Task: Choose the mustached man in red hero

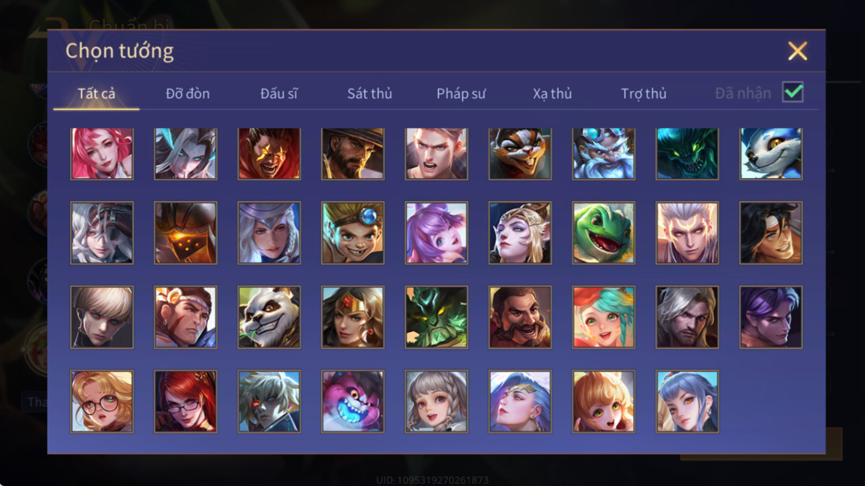Action: [519, 317]
